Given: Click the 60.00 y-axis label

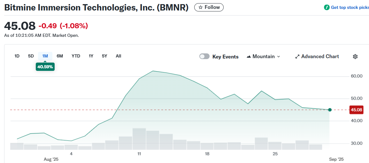Looking at the screenshot, I should click(357, 76).
